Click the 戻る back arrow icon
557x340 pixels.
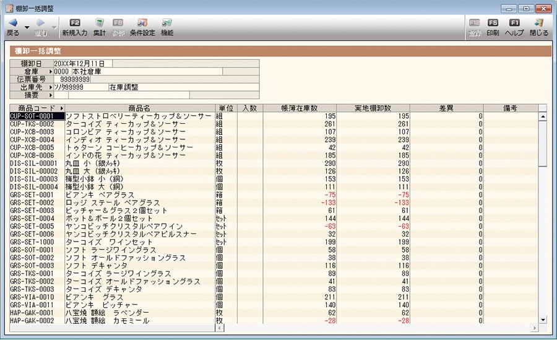[x=13, y=23]
